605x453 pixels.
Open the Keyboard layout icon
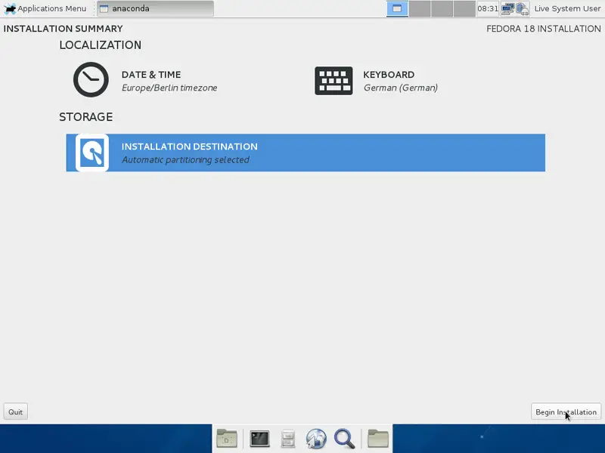[334, 81]
